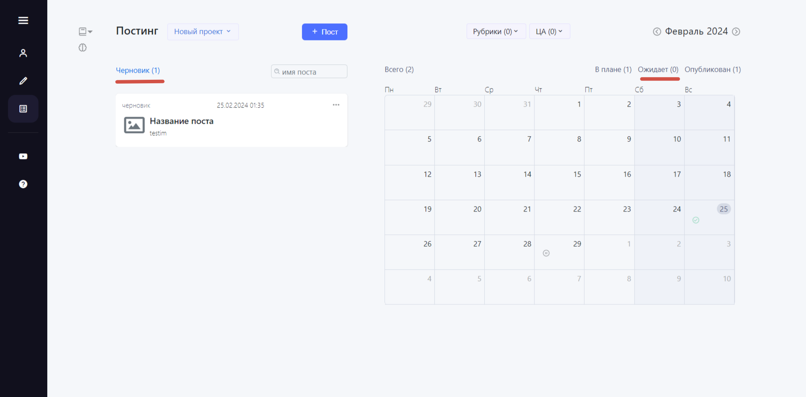The height and width of the screenshot is (397, 806).
Task: Click the testim subtitle on the draft
Action: coord(158,133)
